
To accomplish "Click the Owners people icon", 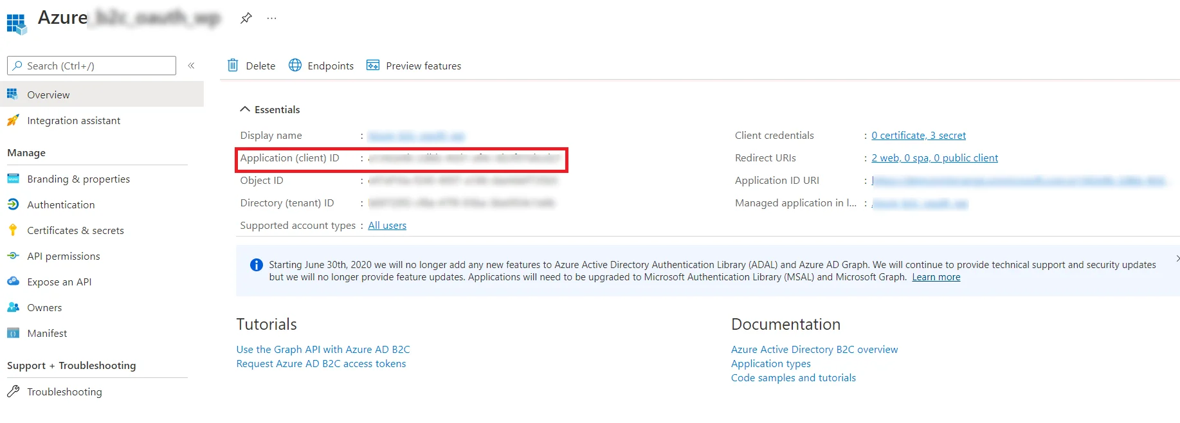I will pos(13,307).
